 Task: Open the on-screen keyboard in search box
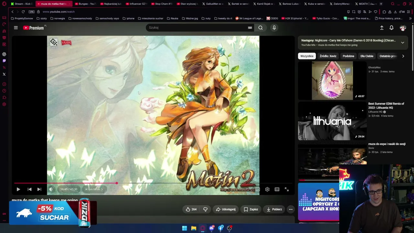[250, 28]
